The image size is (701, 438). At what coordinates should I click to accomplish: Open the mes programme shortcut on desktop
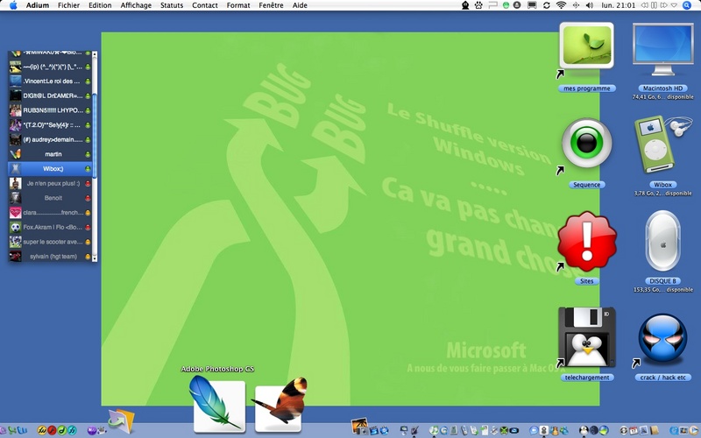point(586,46)
